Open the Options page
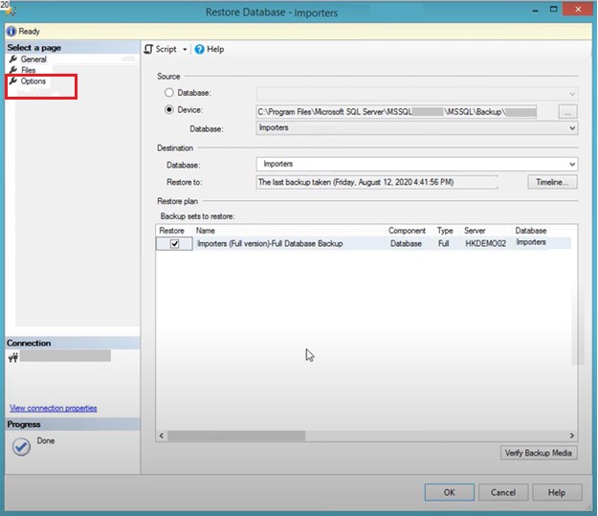This screenshot has height=516, width=598. pos(33,81)
